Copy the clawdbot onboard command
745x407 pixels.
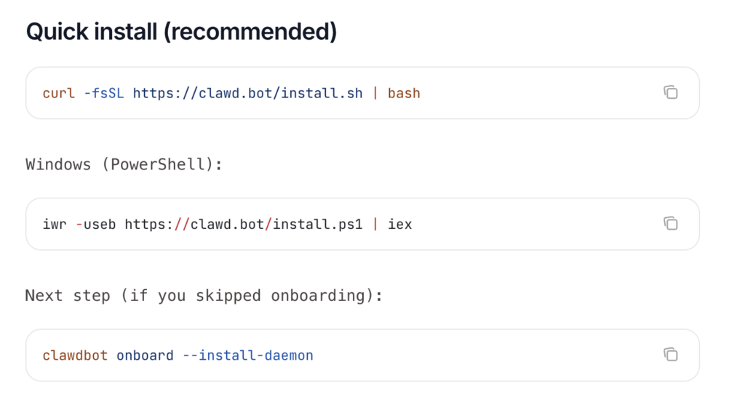(670, 354)
